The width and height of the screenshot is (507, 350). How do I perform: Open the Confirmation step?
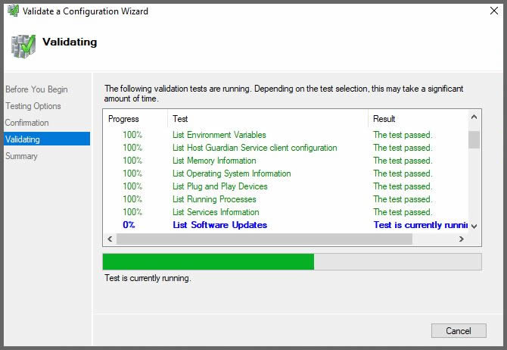pos(27,123)
